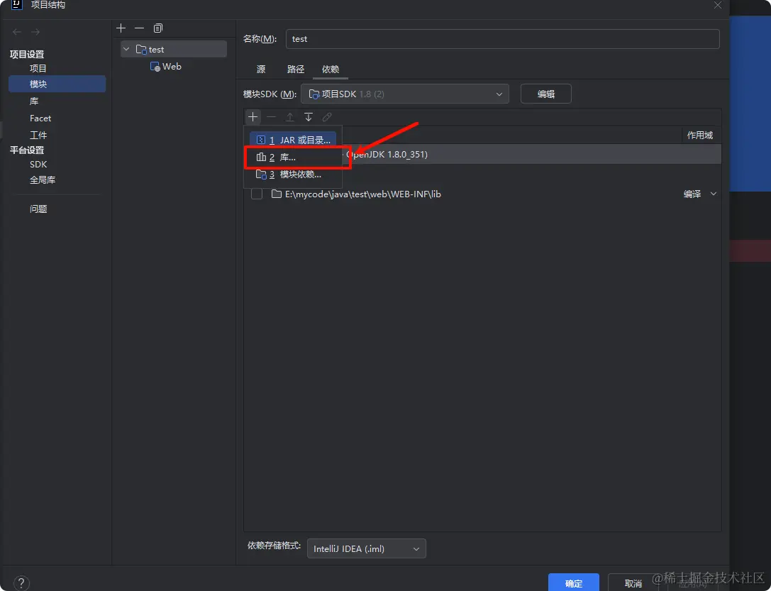Switch to the 源 tab
Viewport: 771px width, 591px height.
pos(261,70)
